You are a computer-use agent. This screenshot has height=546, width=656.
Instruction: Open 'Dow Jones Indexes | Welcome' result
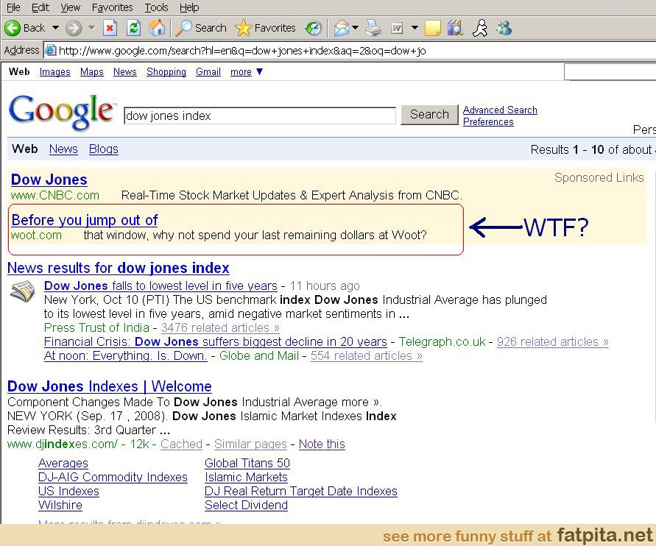[x=109, y=386]
